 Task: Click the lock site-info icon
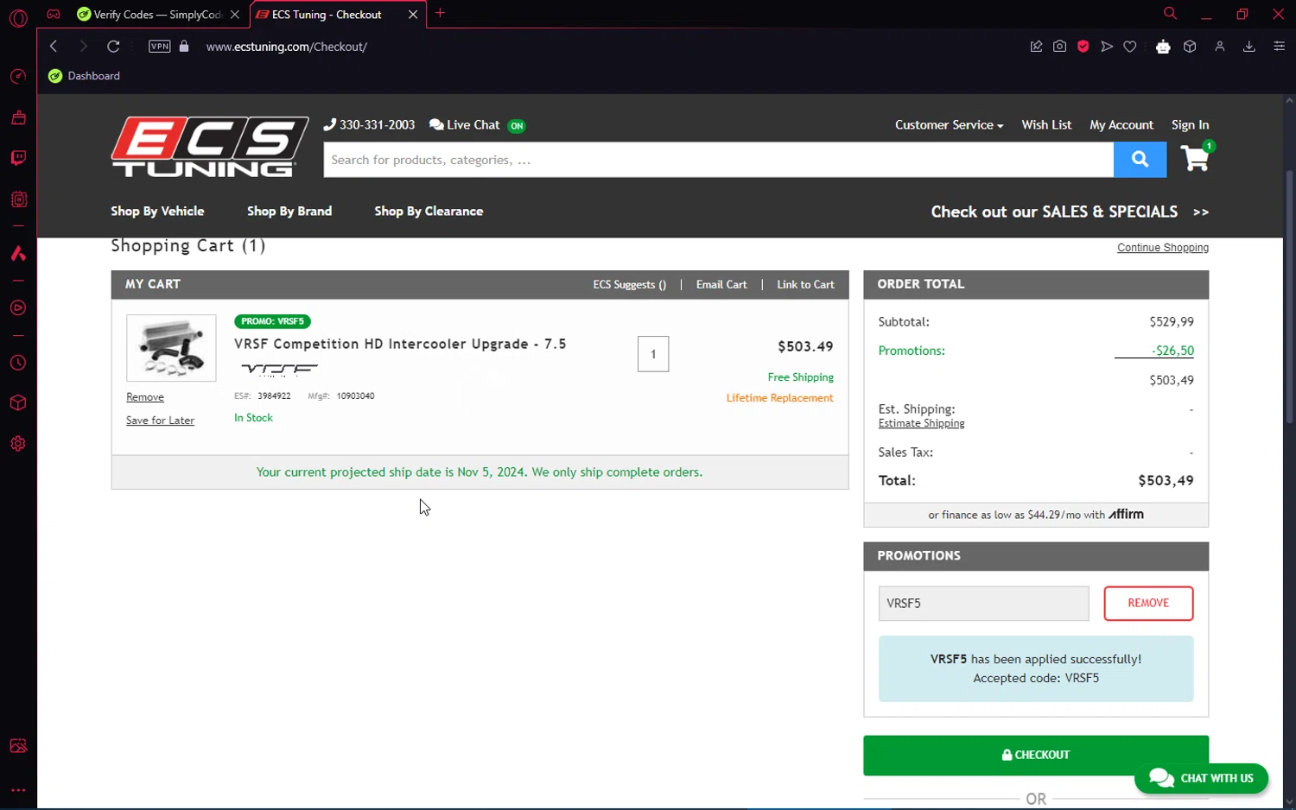coord(184,46)
